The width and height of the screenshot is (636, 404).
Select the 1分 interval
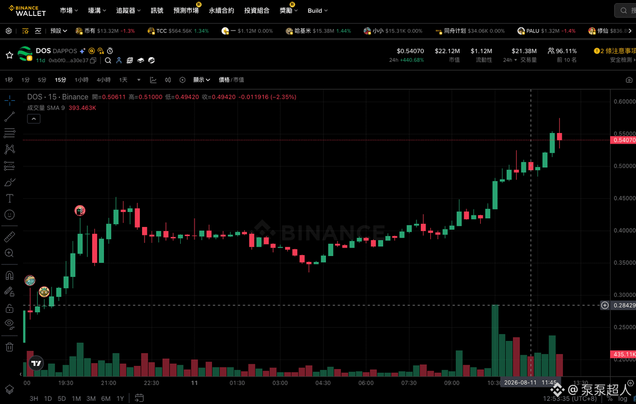(25, 80)
